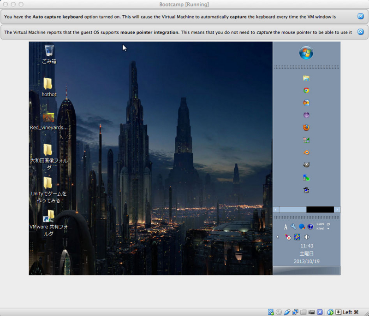Screen dimensions: 369x316
Task: Click the keyboard capture arrow indicator
Action: 338,312
